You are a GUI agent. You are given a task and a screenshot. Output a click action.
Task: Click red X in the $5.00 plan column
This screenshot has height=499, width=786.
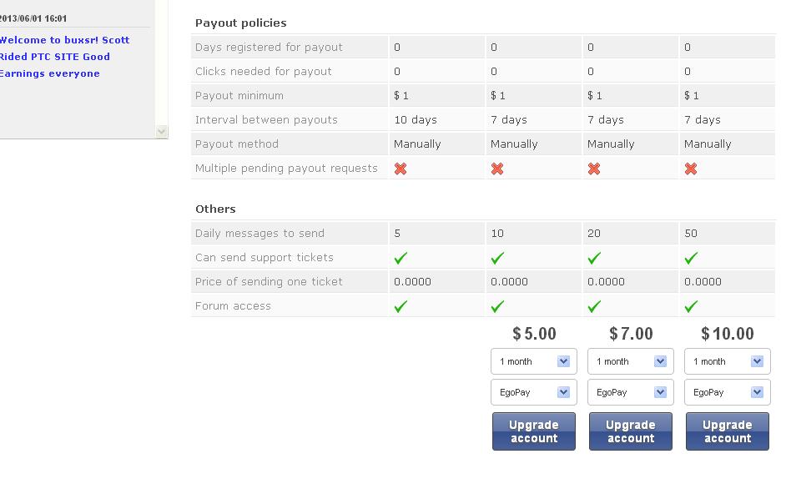[496, 169]
